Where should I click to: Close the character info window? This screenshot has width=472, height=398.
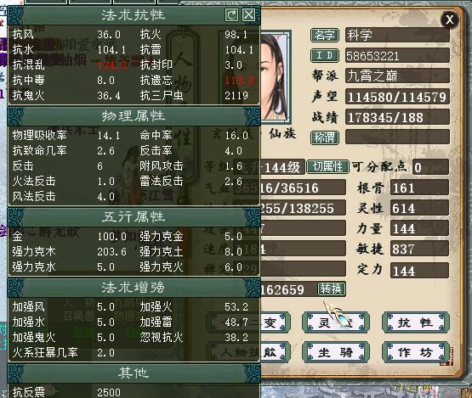pyautogui.click(x=449, y=20)
